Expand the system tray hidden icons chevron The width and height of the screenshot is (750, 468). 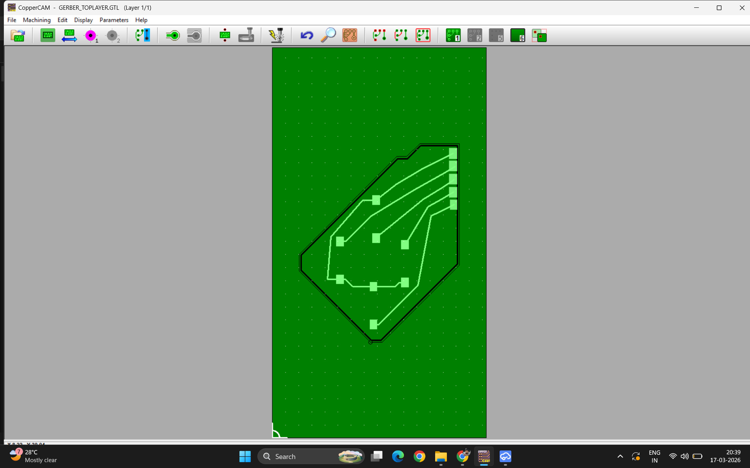[620, 456]
